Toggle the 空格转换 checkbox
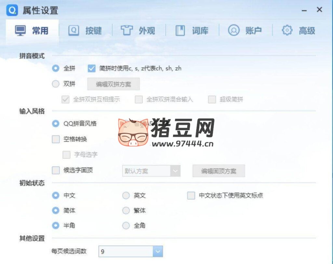 (55, 139)
